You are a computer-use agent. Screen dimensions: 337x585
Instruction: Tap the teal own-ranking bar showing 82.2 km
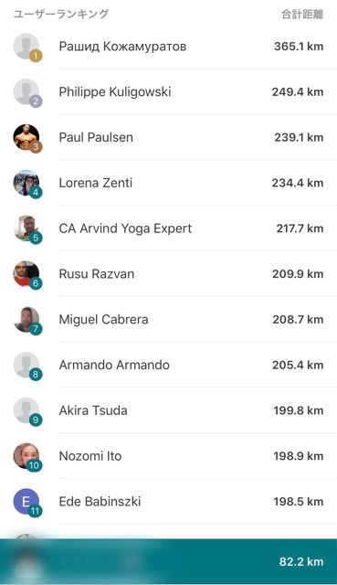(168, 561)
